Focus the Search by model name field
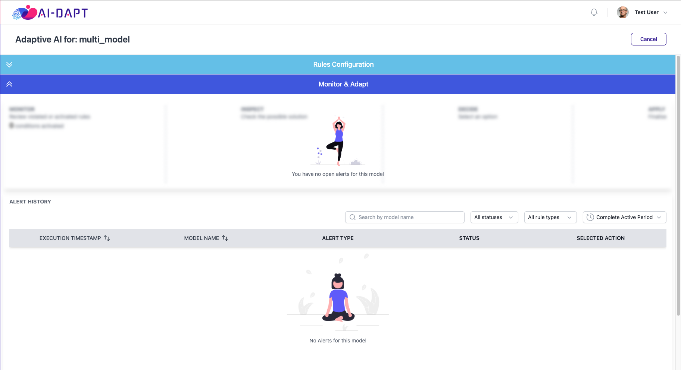The height and width of the screenshot is (370, 681). 404,217
